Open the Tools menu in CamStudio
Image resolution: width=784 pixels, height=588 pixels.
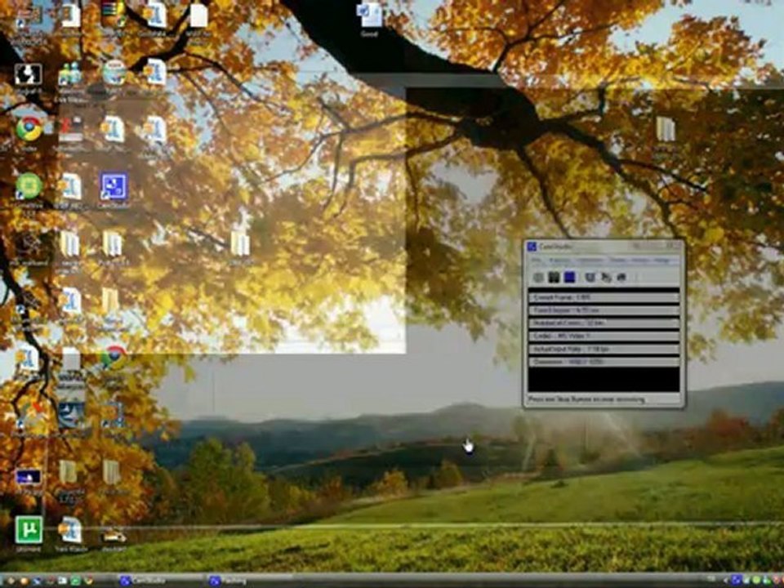coord(618,261)
